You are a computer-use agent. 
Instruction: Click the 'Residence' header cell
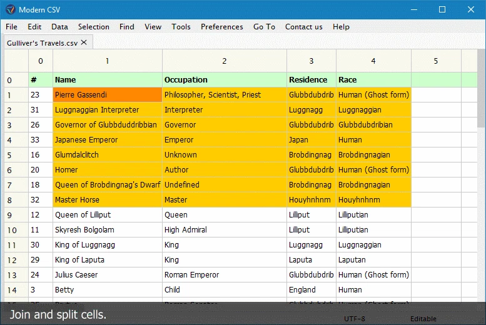(x=311, y=80)
